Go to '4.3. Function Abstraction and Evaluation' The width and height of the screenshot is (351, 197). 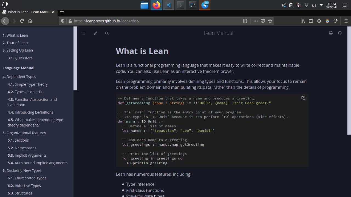click(32, 102)
